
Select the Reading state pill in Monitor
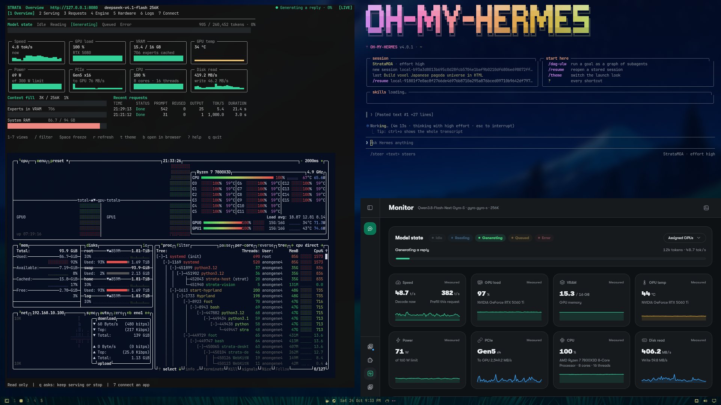pos(460,238)
